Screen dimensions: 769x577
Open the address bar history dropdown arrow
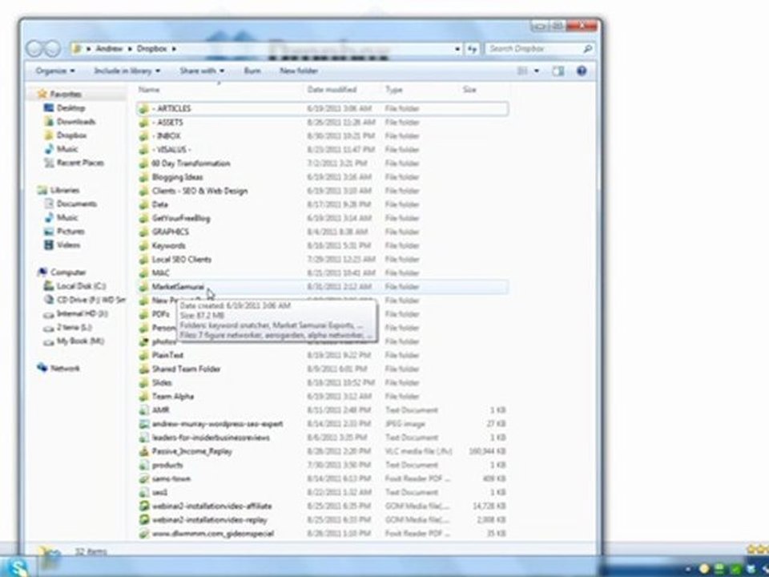pos(457,49)
